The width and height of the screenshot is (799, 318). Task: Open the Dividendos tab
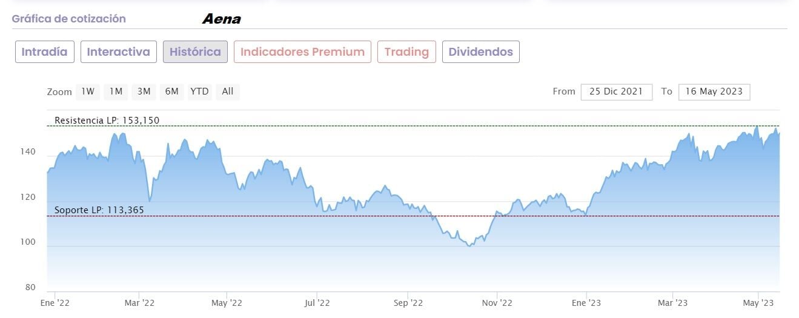coord(480,52)
